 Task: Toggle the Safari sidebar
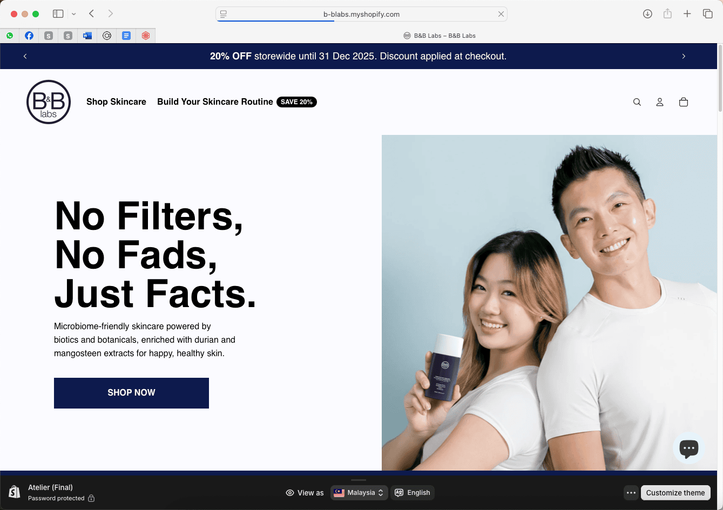click(x=58, y=14)
